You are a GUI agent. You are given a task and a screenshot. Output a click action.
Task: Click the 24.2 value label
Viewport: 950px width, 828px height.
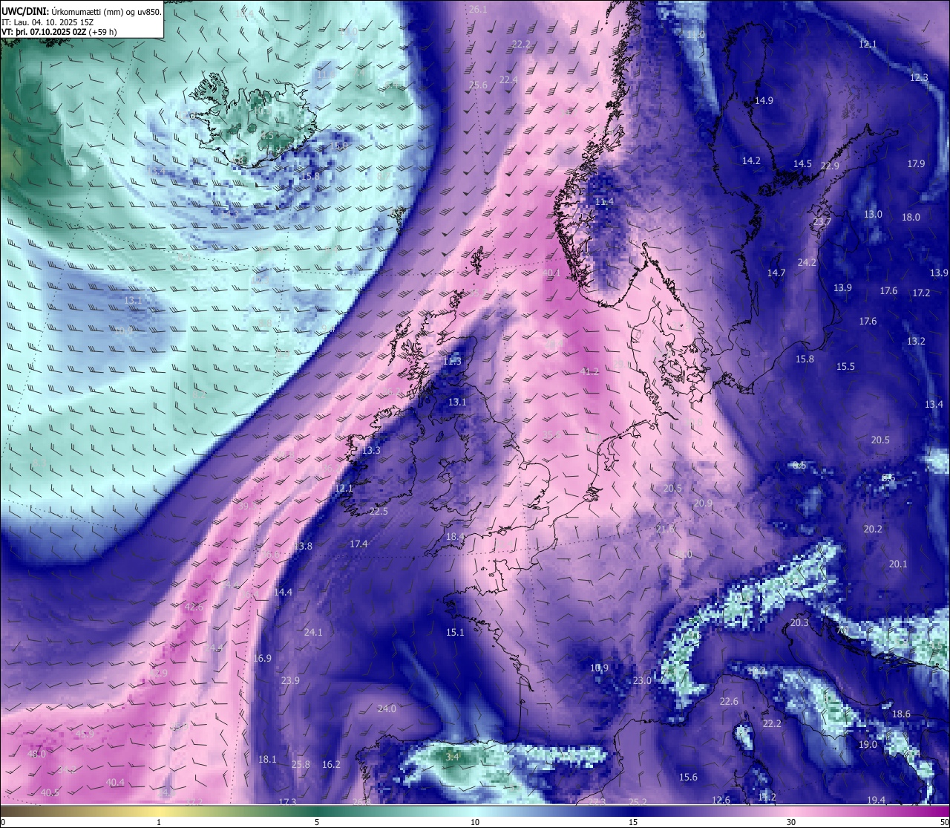click(x=807, y=263)
